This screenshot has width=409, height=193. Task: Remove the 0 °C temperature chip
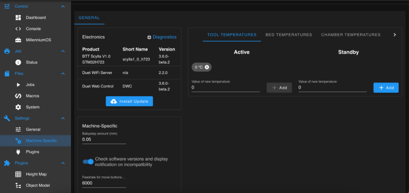(207, 67)
